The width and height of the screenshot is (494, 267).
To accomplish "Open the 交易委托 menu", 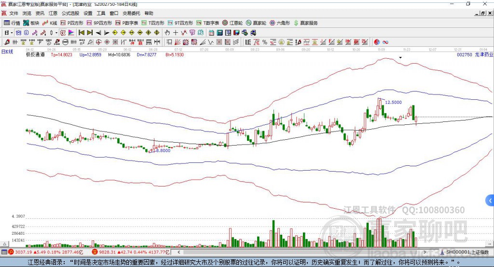I will click(x=131, y=13).
